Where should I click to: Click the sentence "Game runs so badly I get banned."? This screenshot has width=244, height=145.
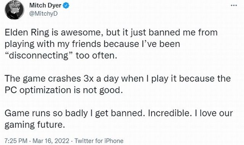(74, 113)
